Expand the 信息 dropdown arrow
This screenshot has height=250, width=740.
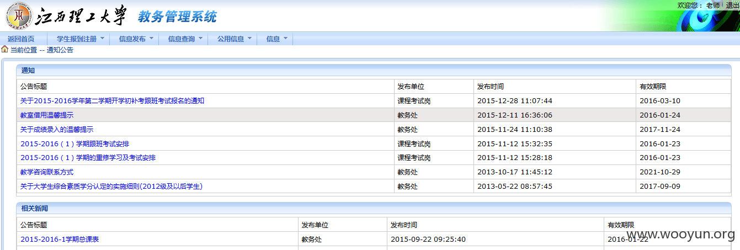(x=285, y=39)
